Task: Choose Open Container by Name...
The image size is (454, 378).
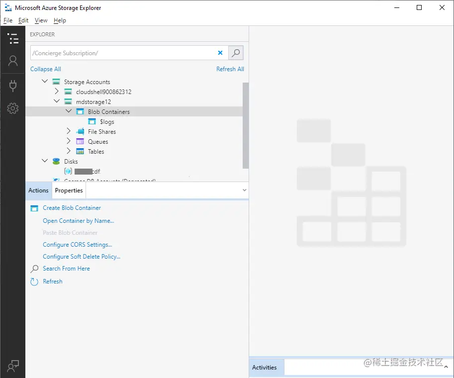Action: coord(79,221)
